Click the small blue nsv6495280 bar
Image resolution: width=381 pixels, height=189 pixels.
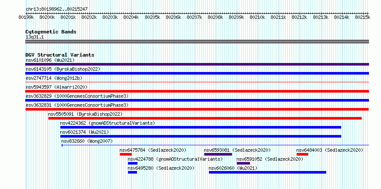[132, 172]
